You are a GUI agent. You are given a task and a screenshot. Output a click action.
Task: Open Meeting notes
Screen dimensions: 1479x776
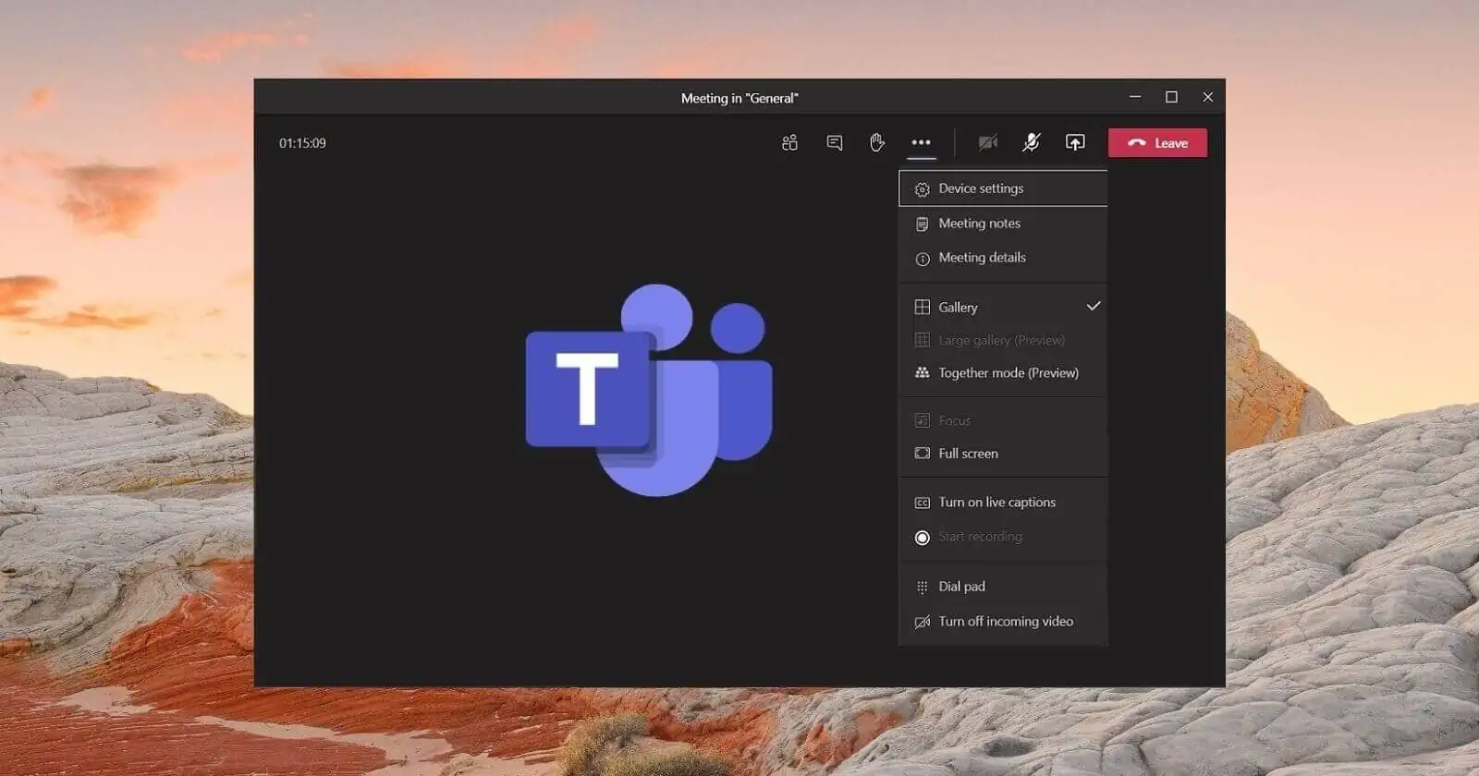point(979,224)
